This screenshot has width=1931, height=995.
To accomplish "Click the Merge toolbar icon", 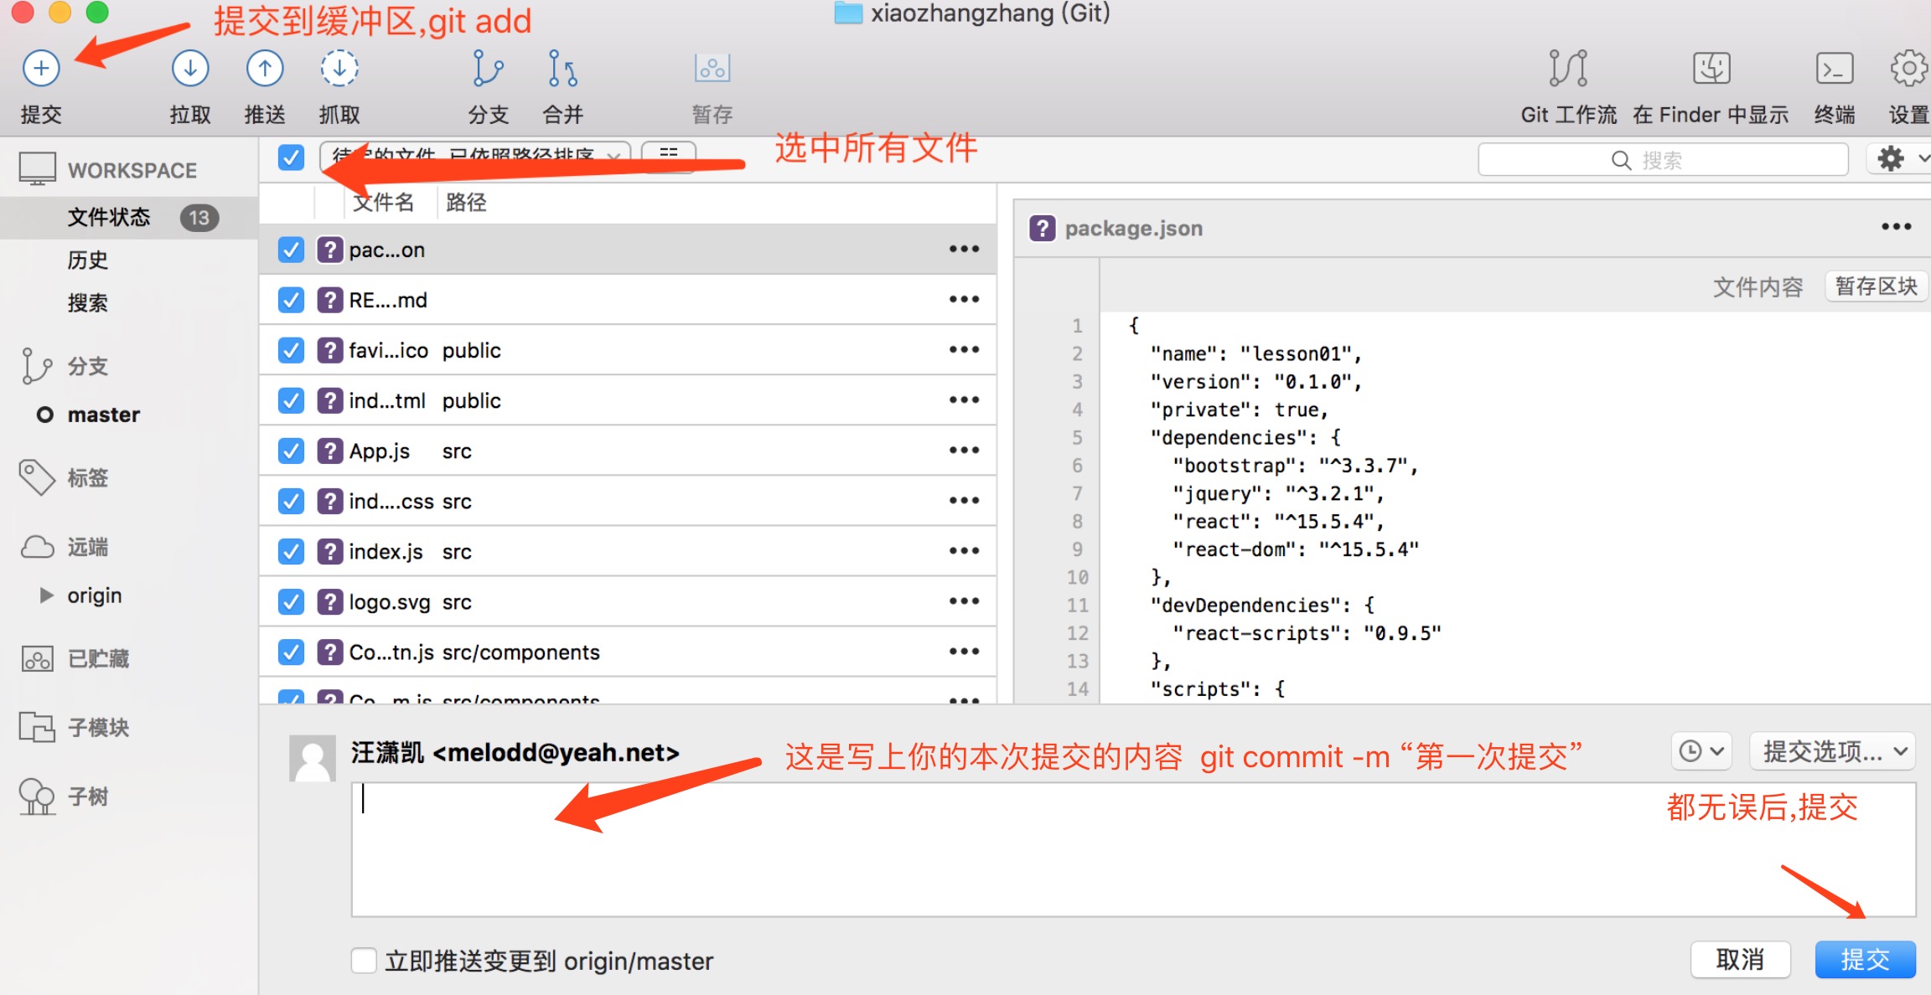I will [x=562, y=69].
